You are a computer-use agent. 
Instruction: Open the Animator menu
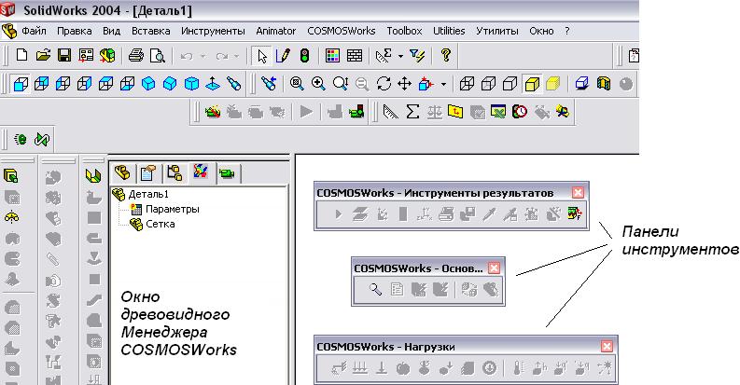pos(275,31)
